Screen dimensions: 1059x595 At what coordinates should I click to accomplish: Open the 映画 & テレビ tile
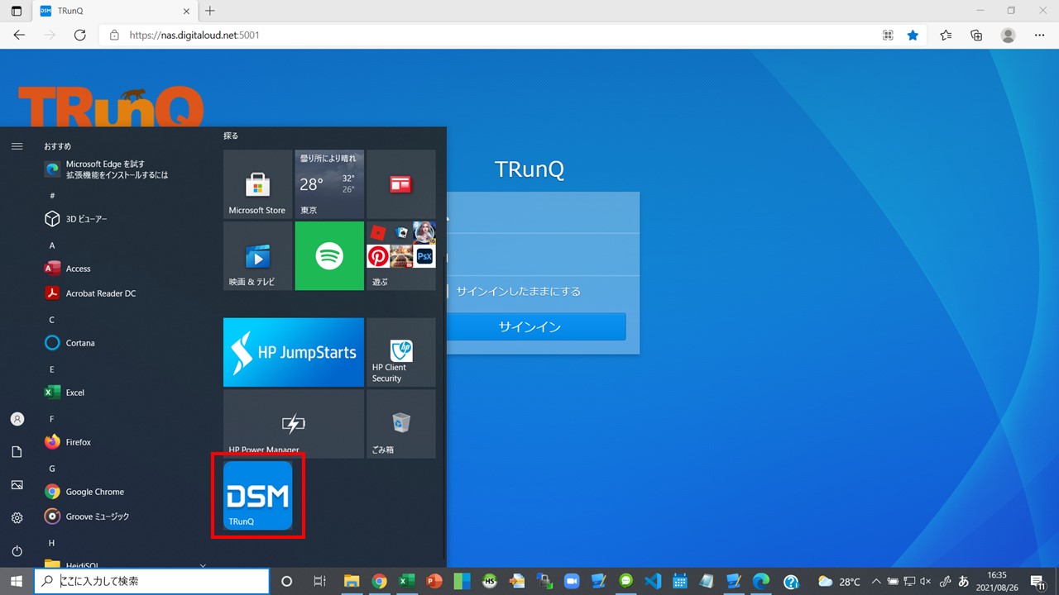point(257,255)
